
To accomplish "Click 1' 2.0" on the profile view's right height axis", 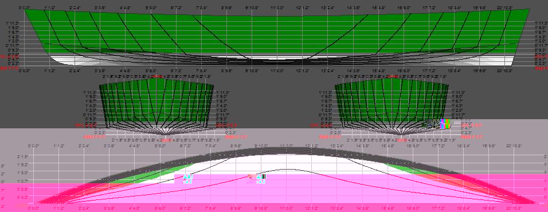I will click(x=541, y=41).
